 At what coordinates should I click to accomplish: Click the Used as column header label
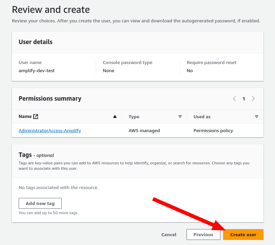[202, 117]
